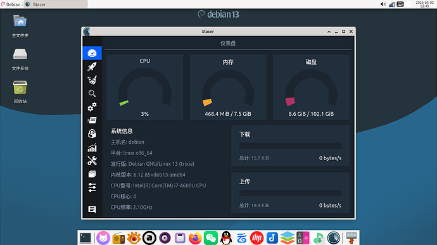Open the green music download dock icon
Screen dimensions: 437x245
(x=318, y=238)
